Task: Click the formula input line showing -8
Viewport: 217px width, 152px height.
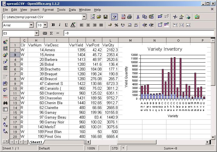Action: click(x=138, y=33)
